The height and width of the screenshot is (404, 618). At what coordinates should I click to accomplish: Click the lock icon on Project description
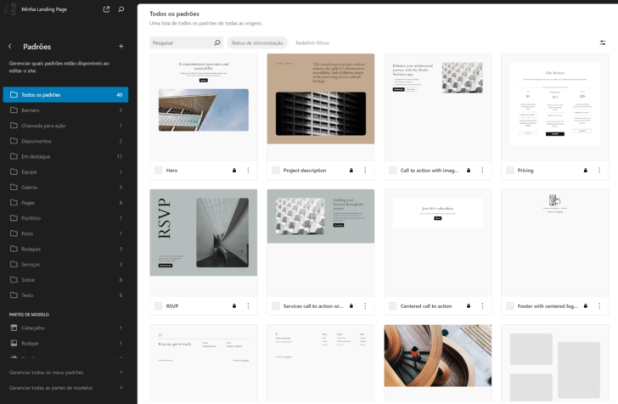tap(351, 171)
